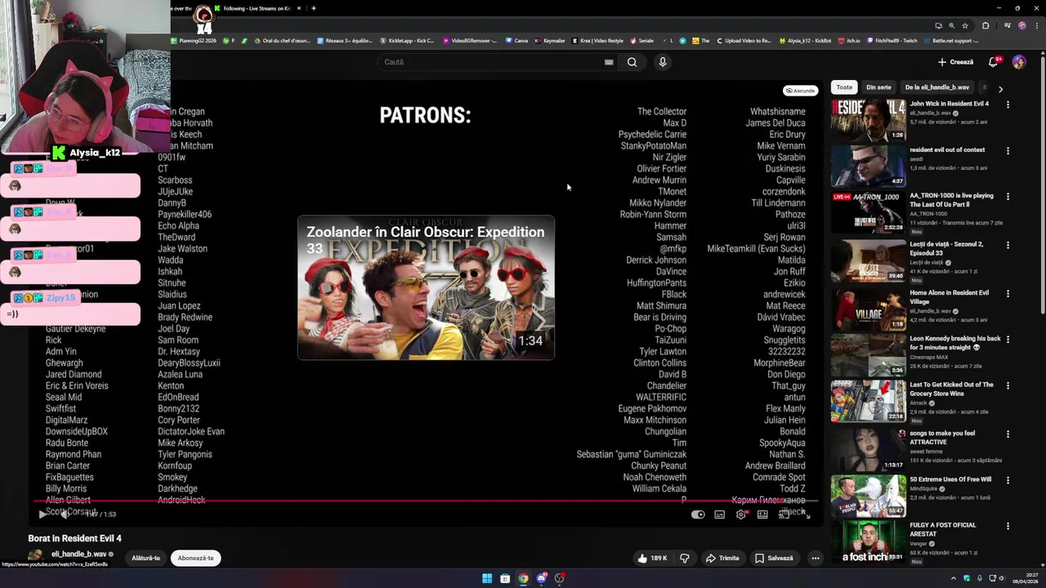Viewport: 1046px width, 588px height.
Task: Open Discord from the taskbar
Action: click(x=541, y=578)
